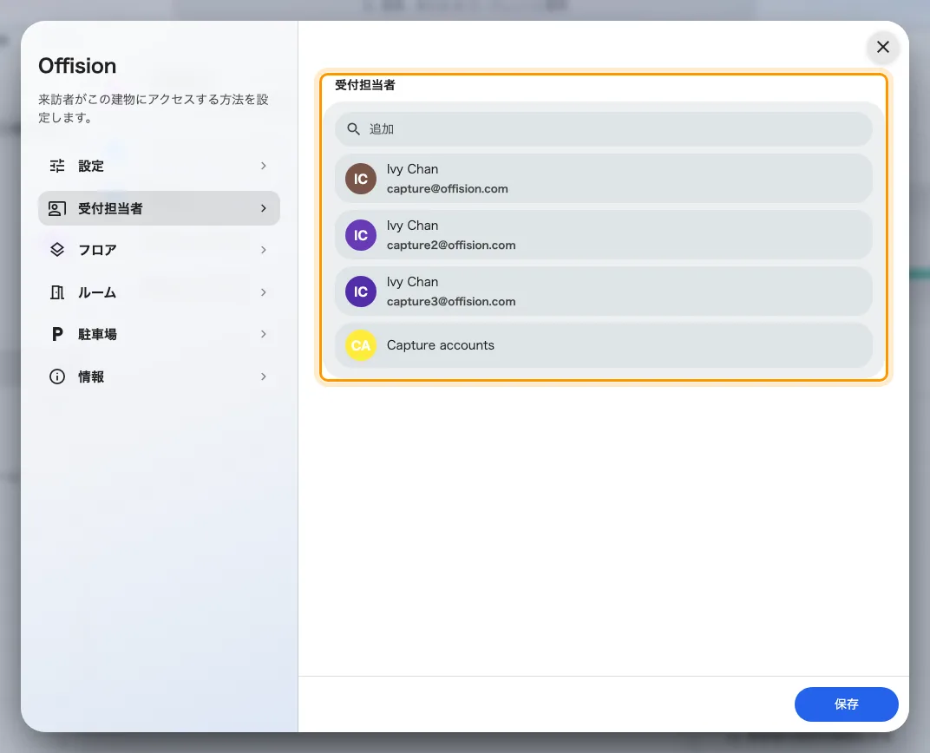This screenshot has height=753, width=930.
Task: Click the email text capture@offision.com
Action: click(x=447, y=188)
